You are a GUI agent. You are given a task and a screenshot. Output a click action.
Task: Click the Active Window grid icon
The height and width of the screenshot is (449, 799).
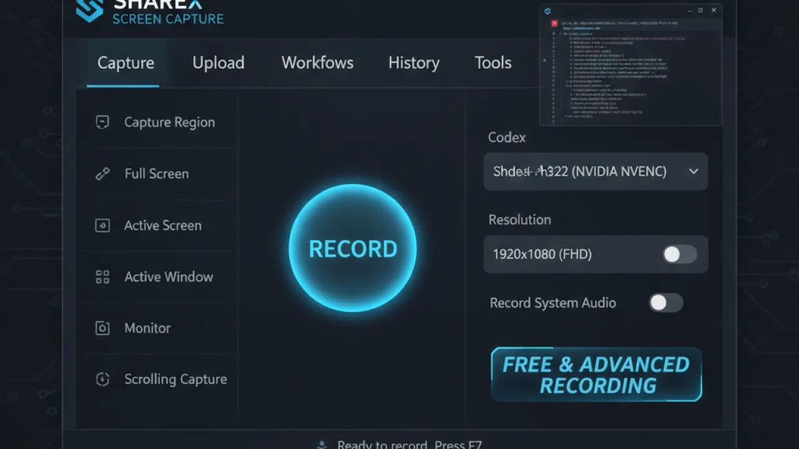point(102,277)
